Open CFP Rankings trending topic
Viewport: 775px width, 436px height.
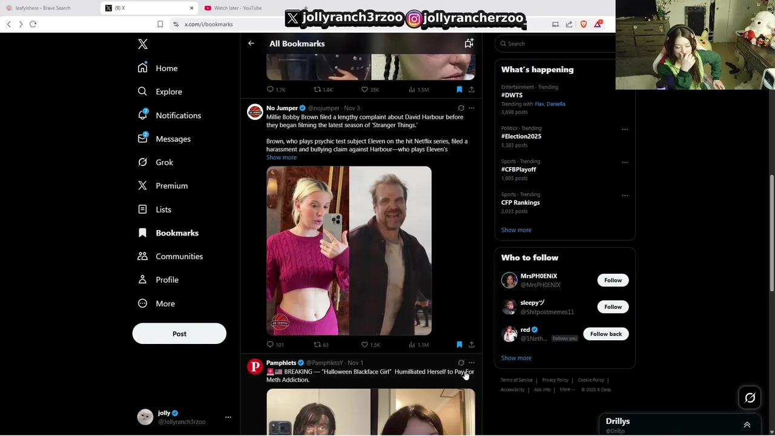pos(521,203)
